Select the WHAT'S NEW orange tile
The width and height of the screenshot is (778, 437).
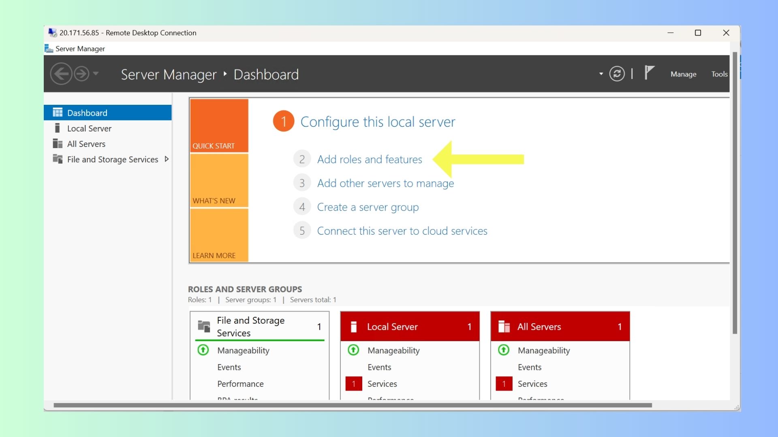click(219, 180)
